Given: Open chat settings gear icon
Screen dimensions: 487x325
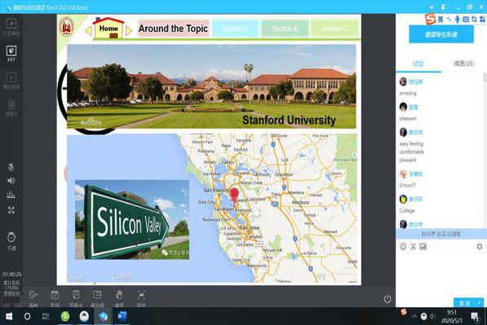Looking at the screenshot, I should pos(480,247).
